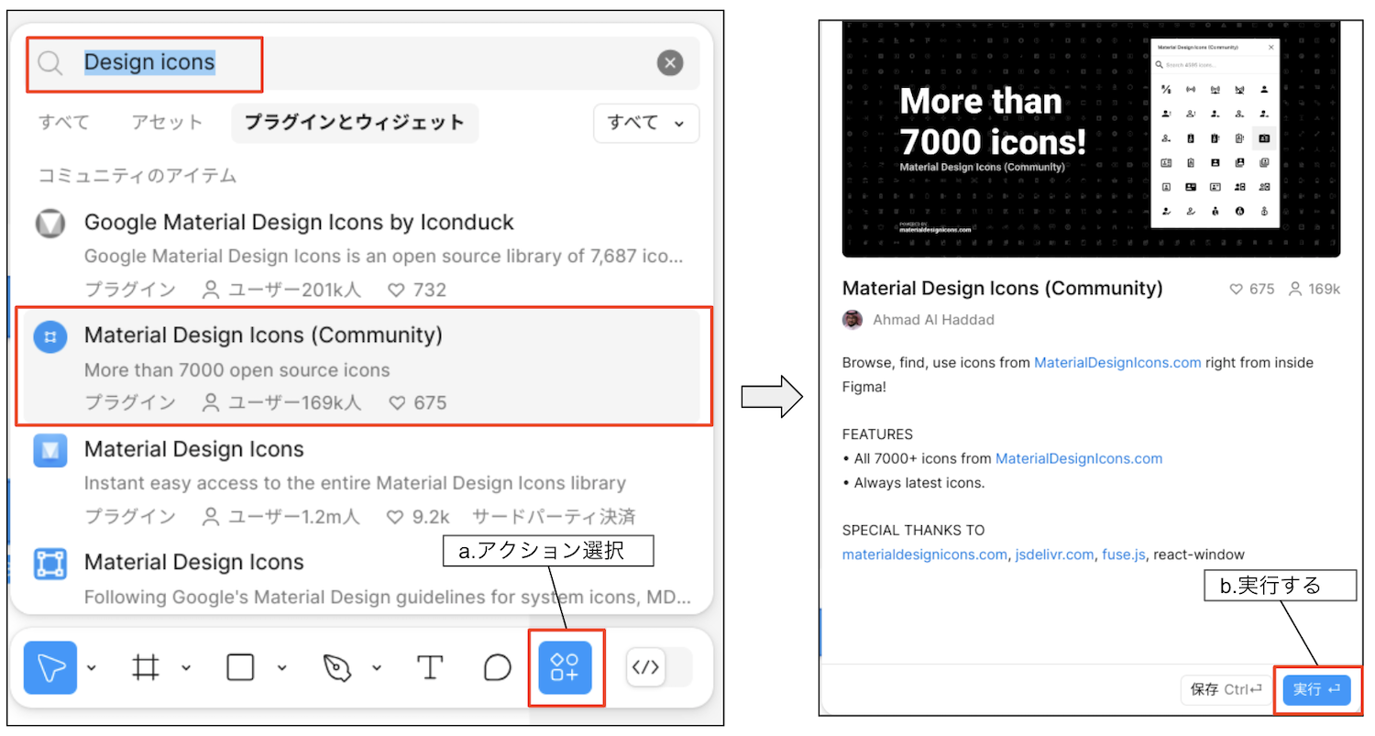Screen dimensions: 1375x736
Task: Open the jsdelivr.com link
Action: click(1054, 555)
